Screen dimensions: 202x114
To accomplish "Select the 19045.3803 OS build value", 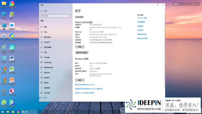I will pos(93,71).
